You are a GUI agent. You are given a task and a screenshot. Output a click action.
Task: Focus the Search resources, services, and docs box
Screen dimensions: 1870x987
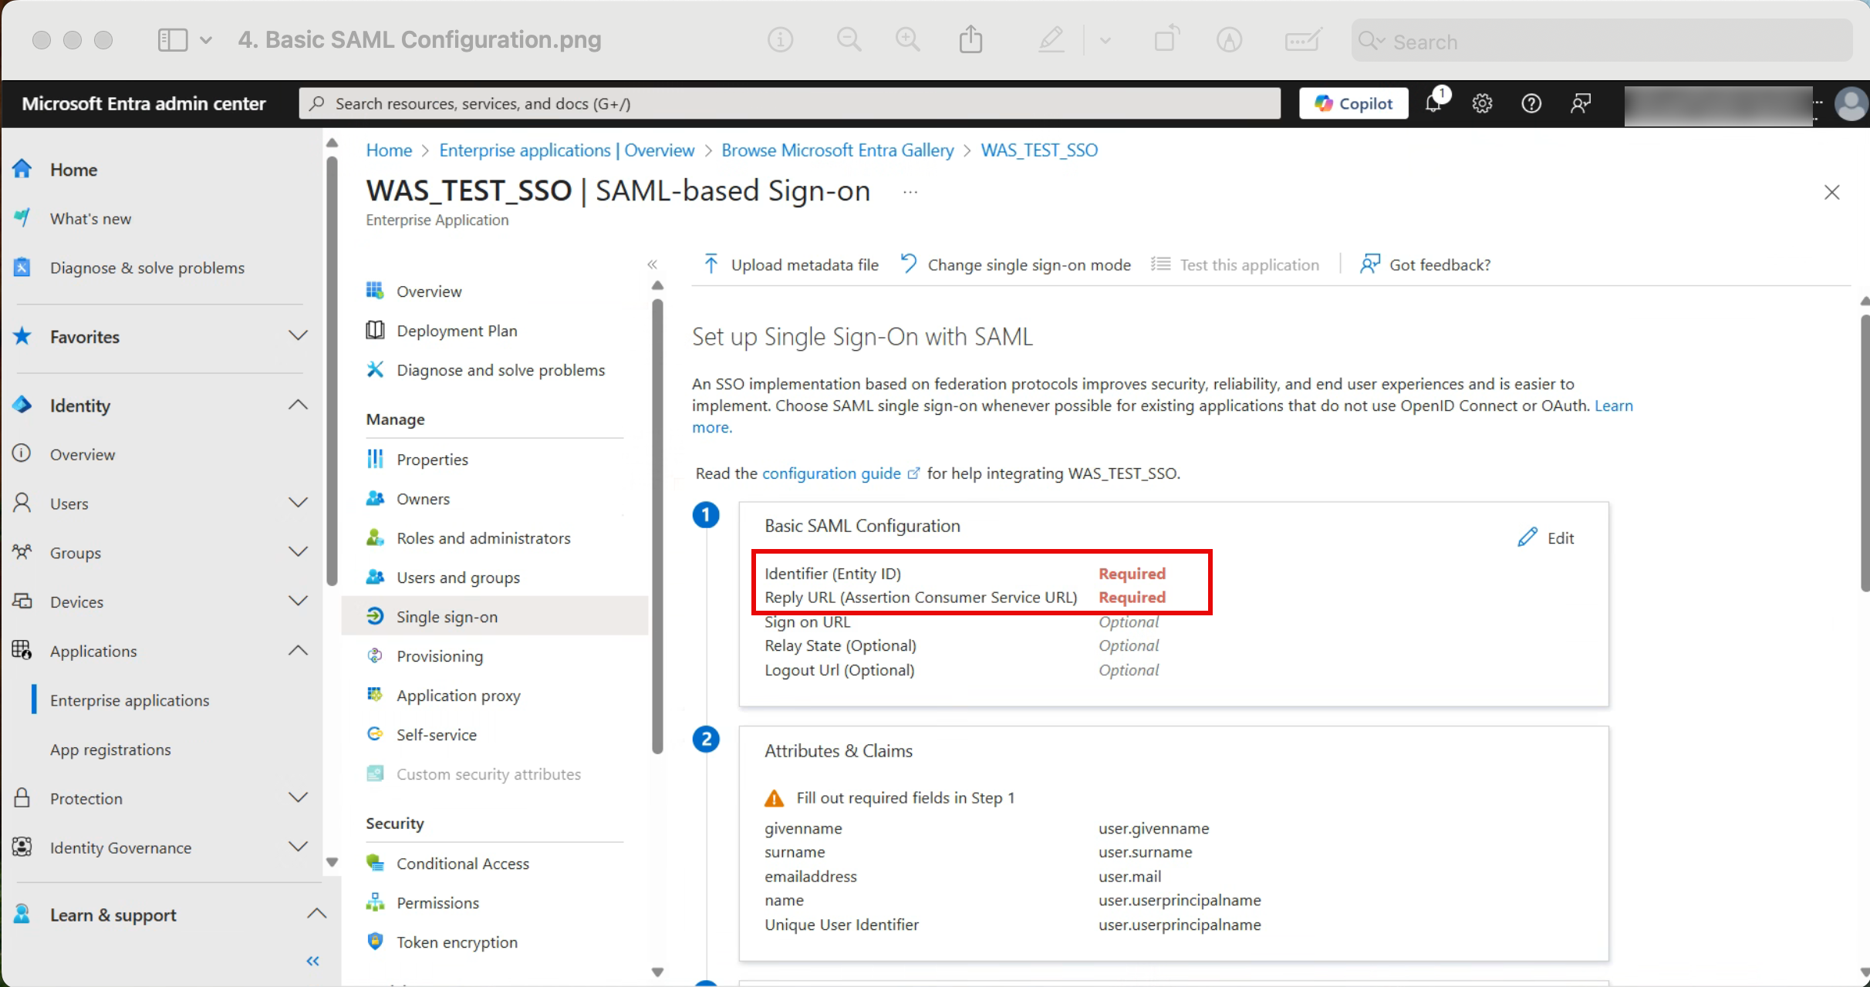point(790,103)
